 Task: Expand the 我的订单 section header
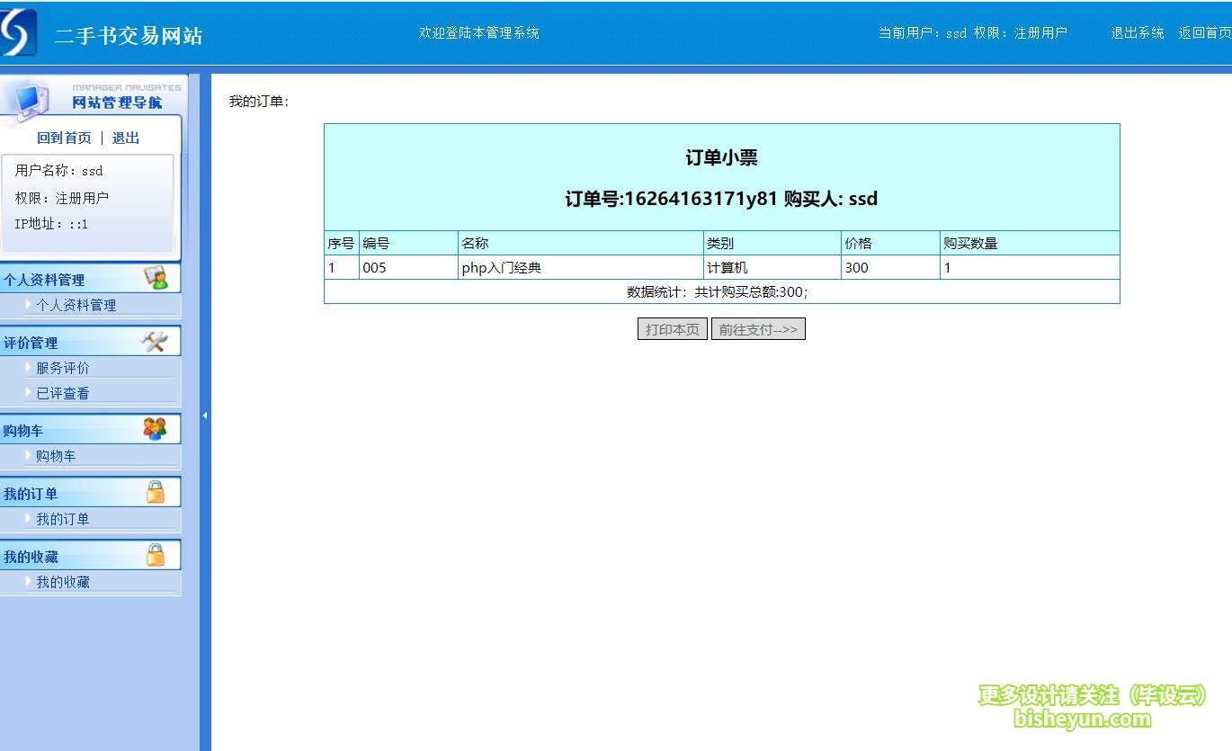[x=90, y=493]
